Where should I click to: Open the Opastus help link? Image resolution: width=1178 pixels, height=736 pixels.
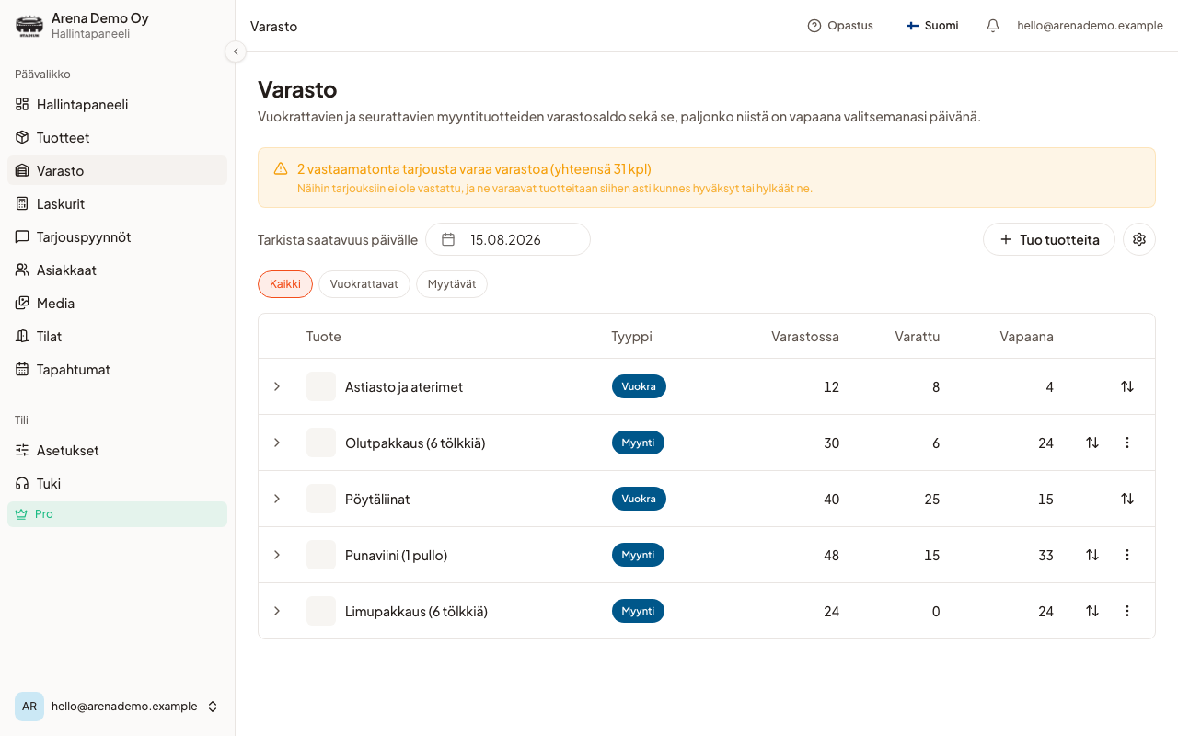(840, 26)
